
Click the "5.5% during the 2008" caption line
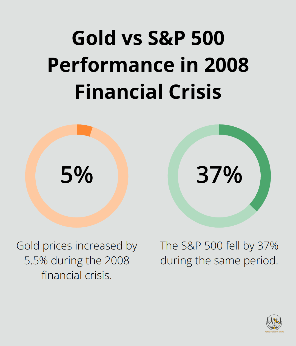coord(77,260)
